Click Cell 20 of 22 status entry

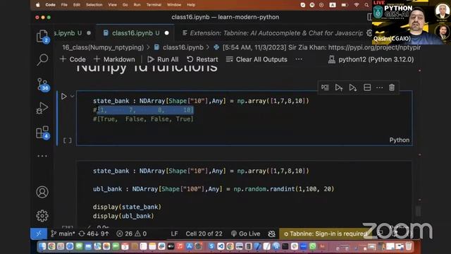pyautogui.click(x=204, y=234)
